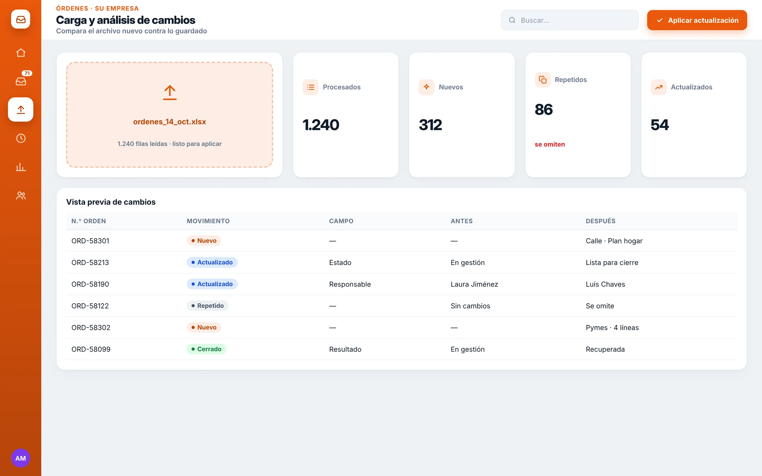The image size is (762, 476).
Task: Open the Home page from sidebar
Action: coord(21,53)
